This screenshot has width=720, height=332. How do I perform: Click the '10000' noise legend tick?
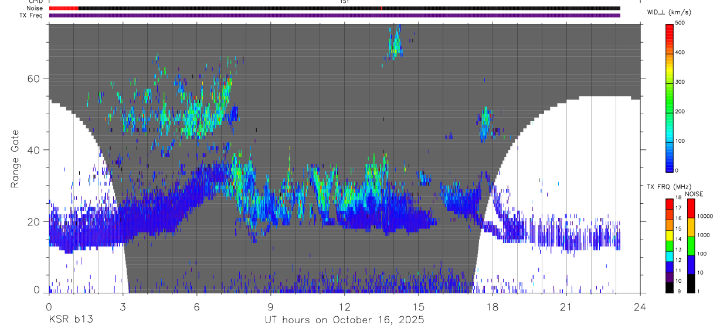tap(705, 216)
